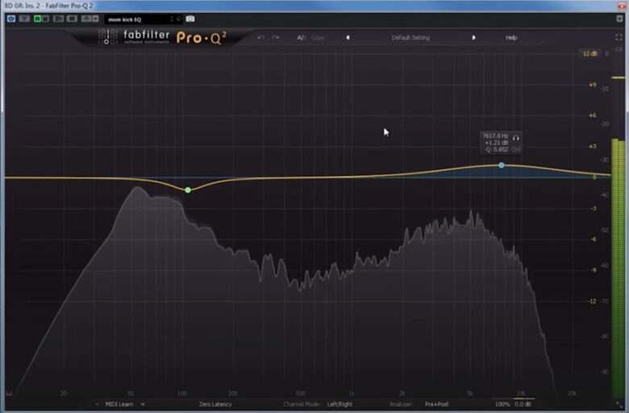Click the Q: 0.652 value
This screenshot has height=413, width=629.
point(497,149)
